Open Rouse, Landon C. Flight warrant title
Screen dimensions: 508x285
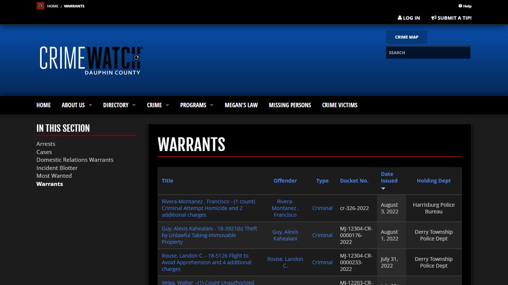pos(206,262)
